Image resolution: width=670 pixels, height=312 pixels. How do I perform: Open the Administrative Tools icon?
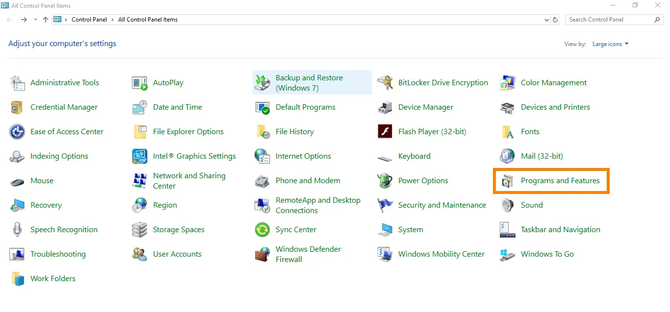(17, 83)
